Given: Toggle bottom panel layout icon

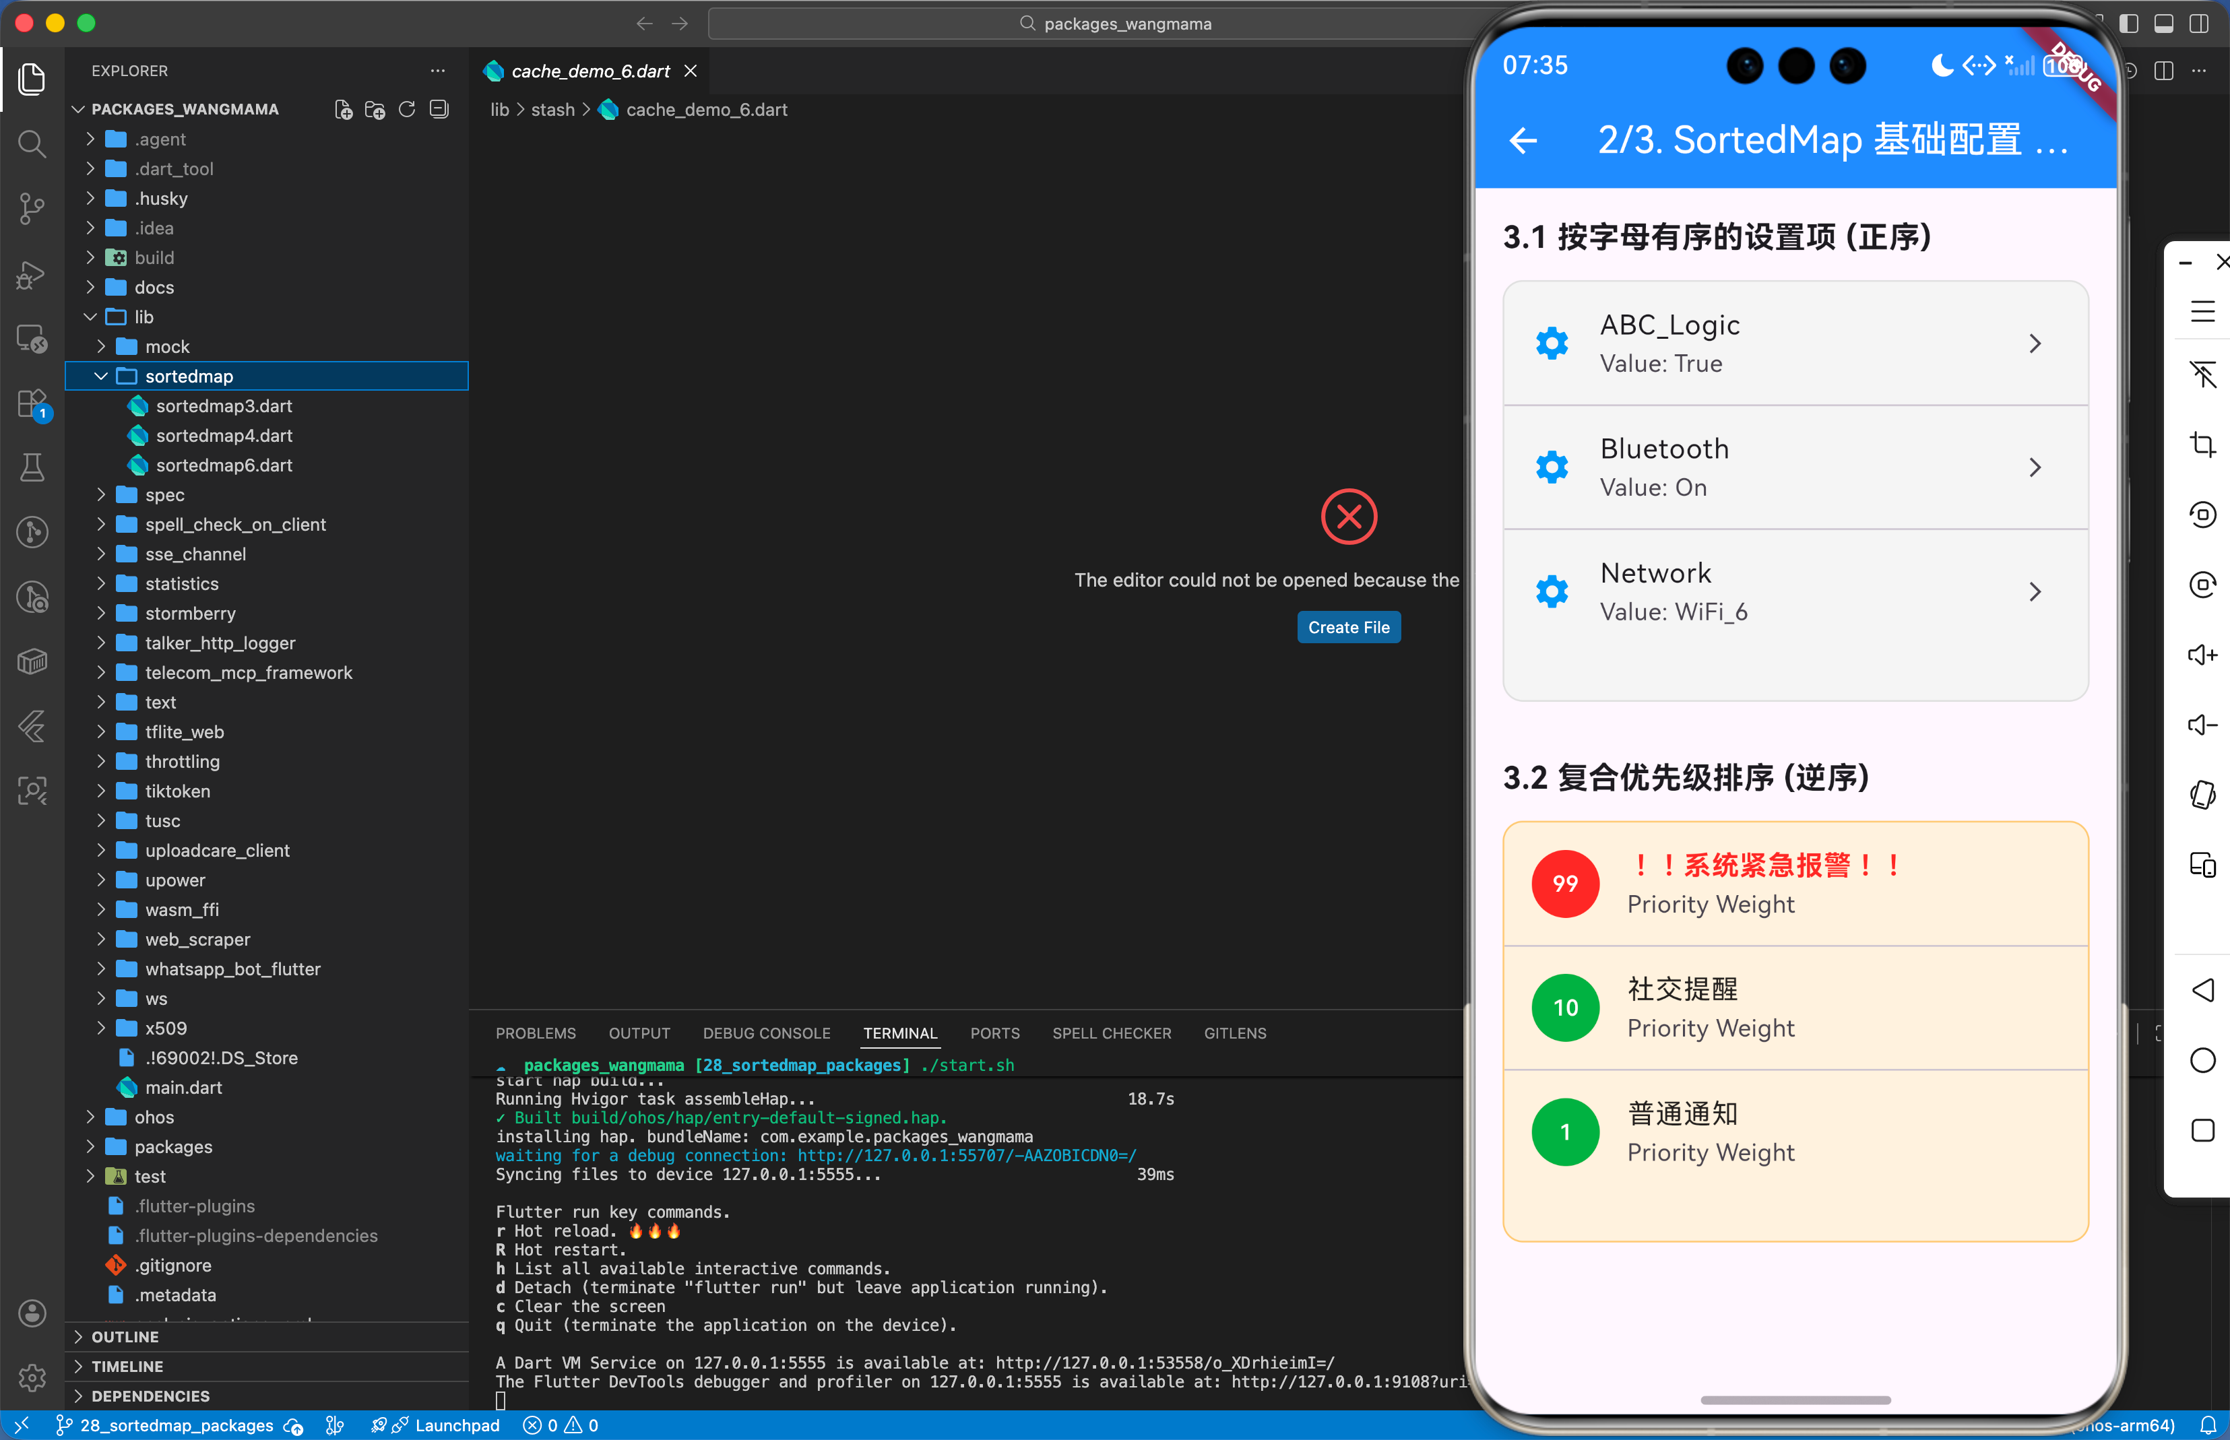Looking at the screenshot, I should [x=2163, y=24].
